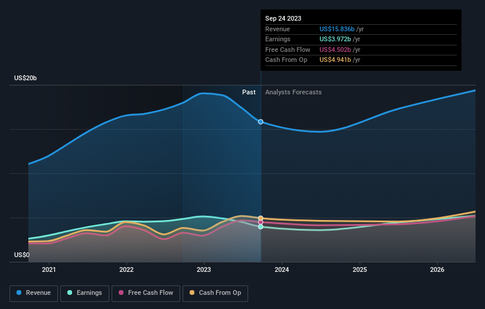Click the US$3.972b earnings value
This screenshot has width=485, height=309.
click(x=335, y=39)
